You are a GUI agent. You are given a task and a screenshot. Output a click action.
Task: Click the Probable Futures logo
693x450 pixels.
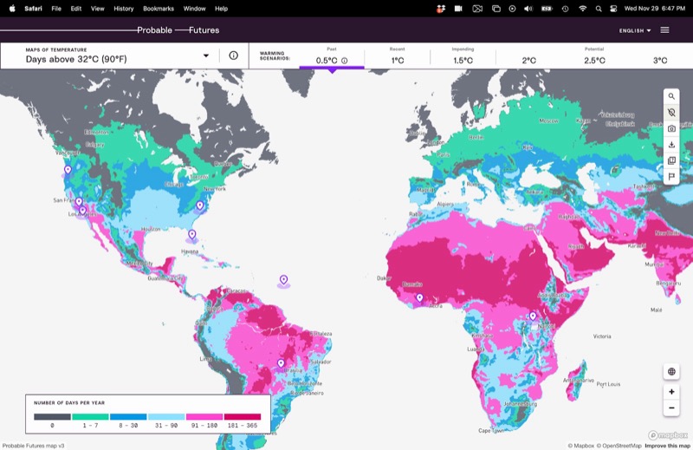[x=178, y=30]
